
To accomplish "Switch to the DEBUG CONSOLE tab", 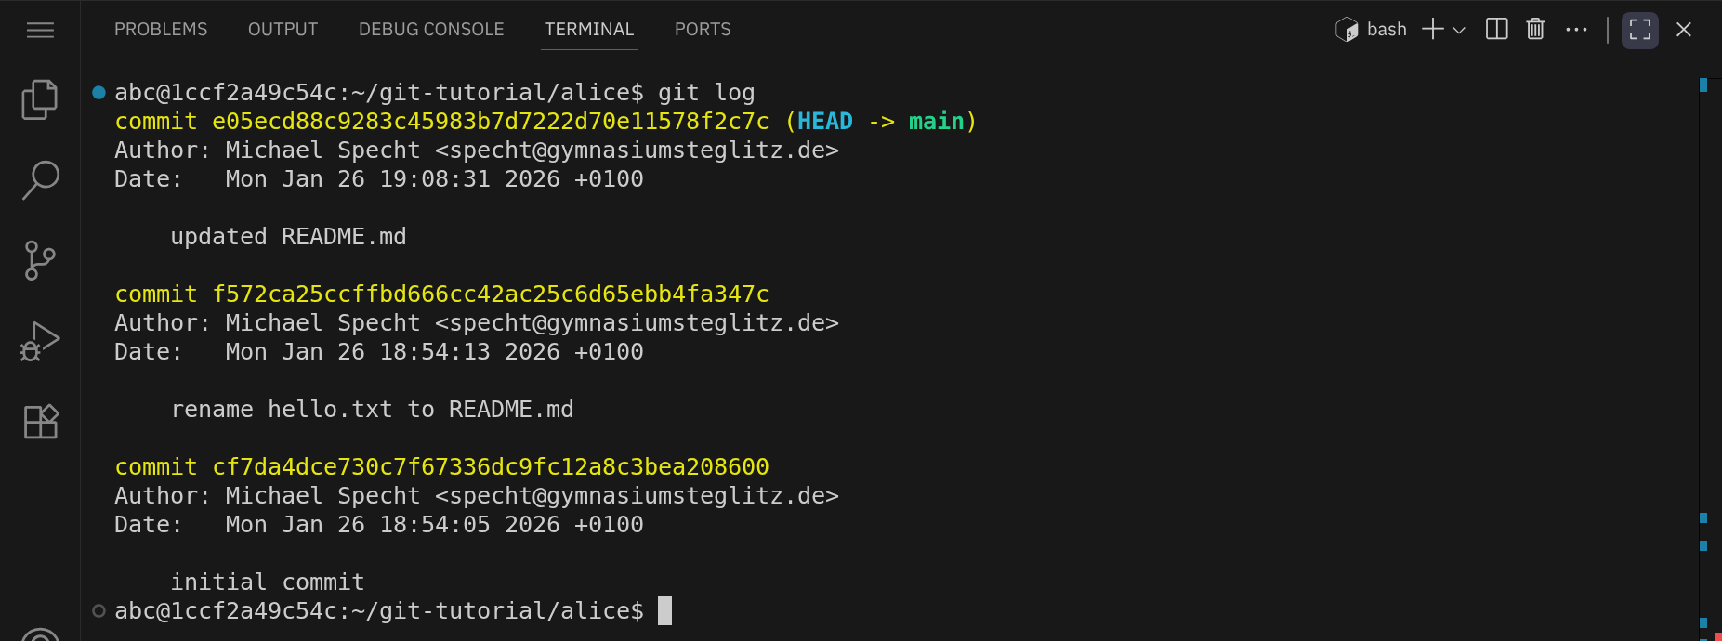I will coord(431,30).
